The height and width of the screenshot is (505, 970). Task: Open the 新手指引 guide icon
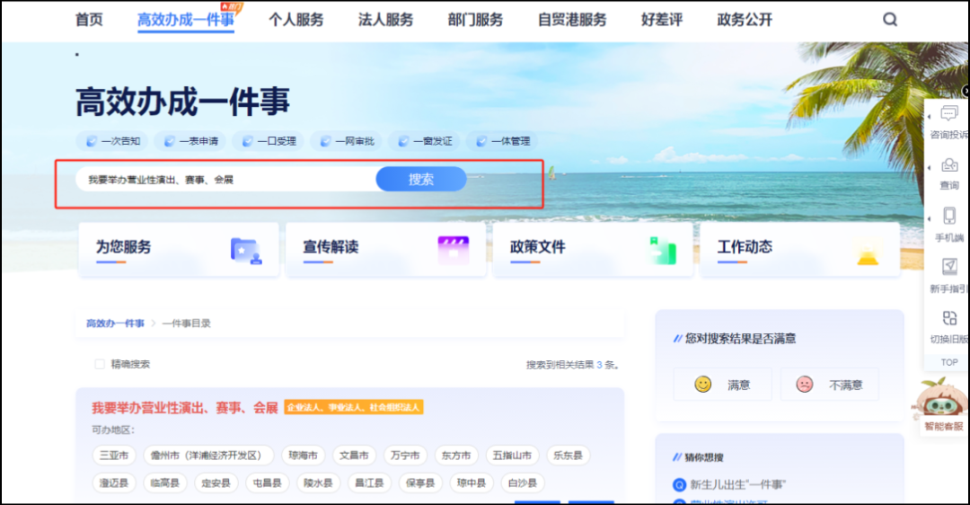(949, 267)
